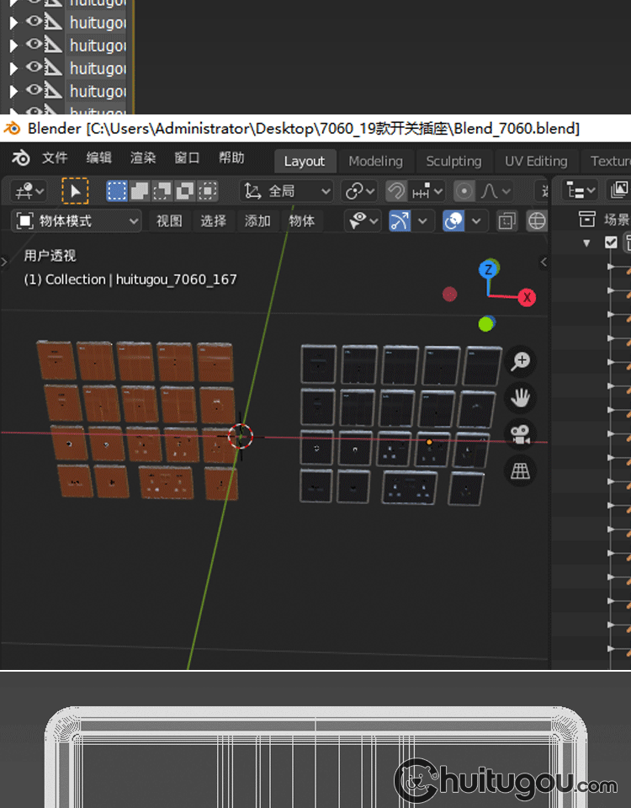Click the 添加 header menu button
The width and height of the screenshot is (631, 808).
[257, 221]
